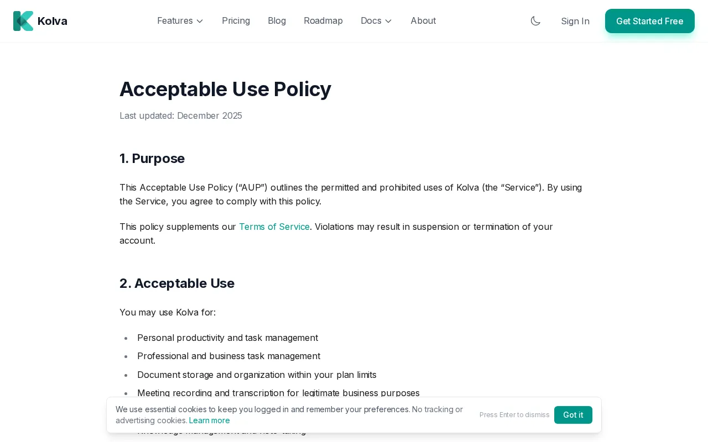Click Get Started Free button

(650, 21)
